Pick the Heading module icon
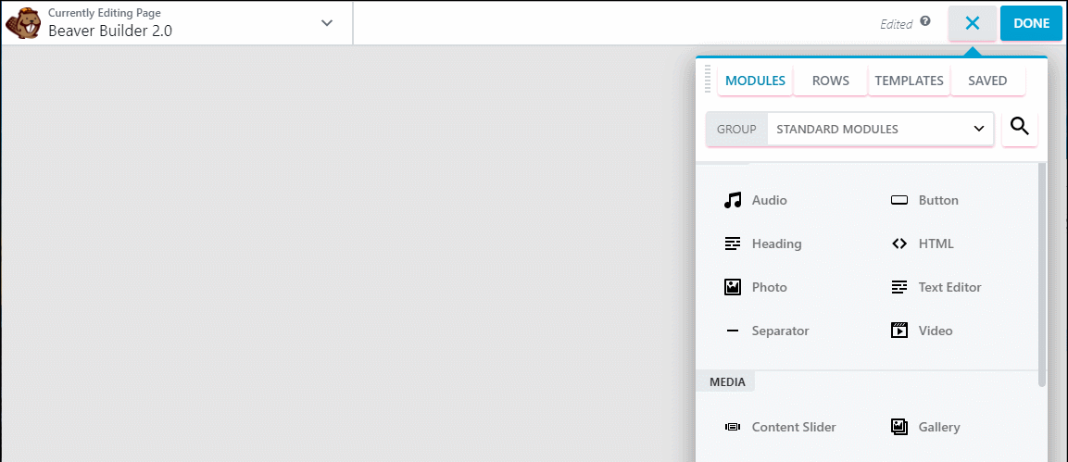This screenshot has height=462, width=1068. click(x=733, y=243)
